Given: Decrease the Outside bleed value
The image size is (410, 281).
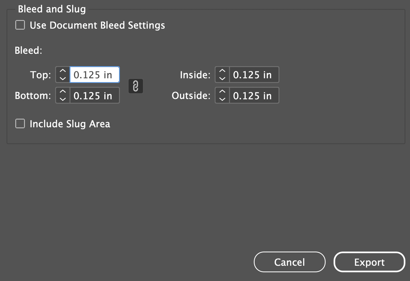Looking at the screenshot, I should click(x=222, y=99).
